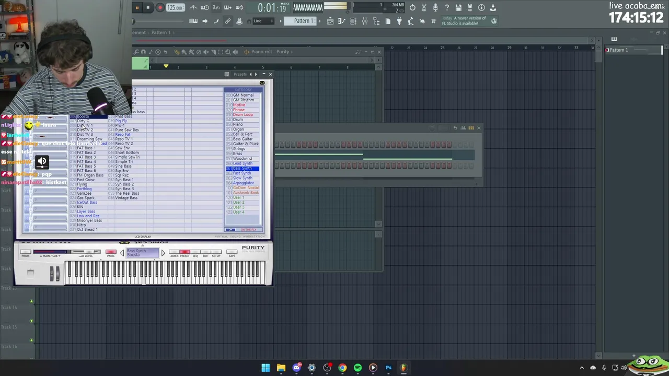Open the Mixer view
The width and height of the screenshot is (669, 376).
[365, 21]
